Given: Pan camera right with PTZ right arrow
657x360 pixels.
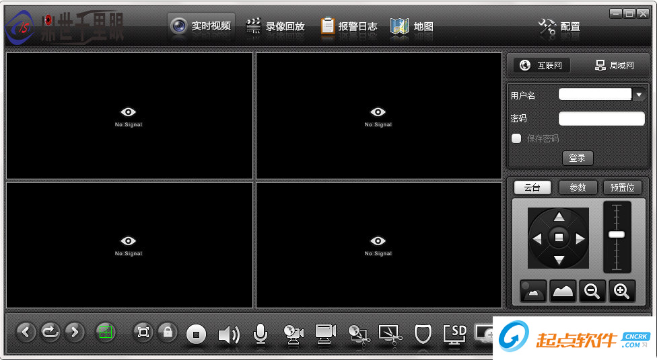Looking at the screenshot, I should click(580, 238).
